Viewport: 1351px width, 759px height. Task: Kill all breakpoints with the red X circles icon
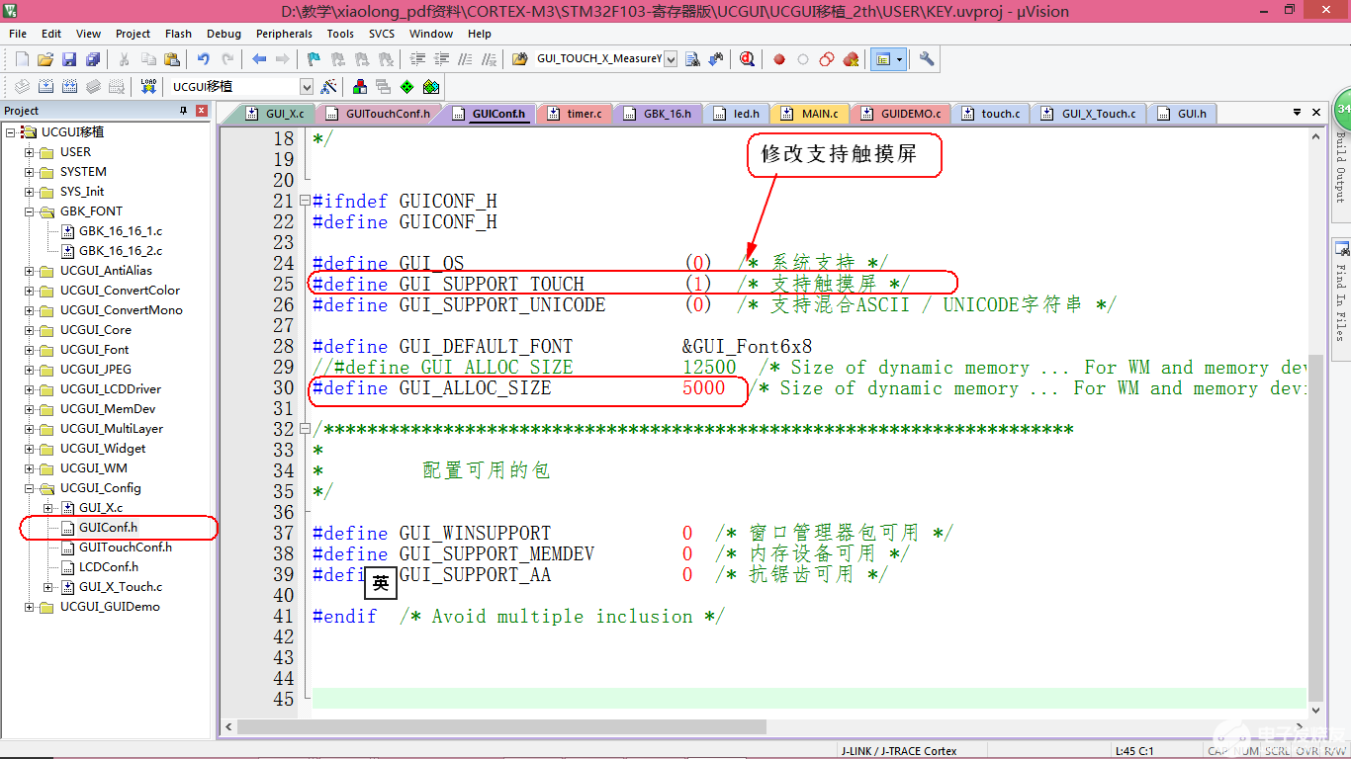click(851, 59)
